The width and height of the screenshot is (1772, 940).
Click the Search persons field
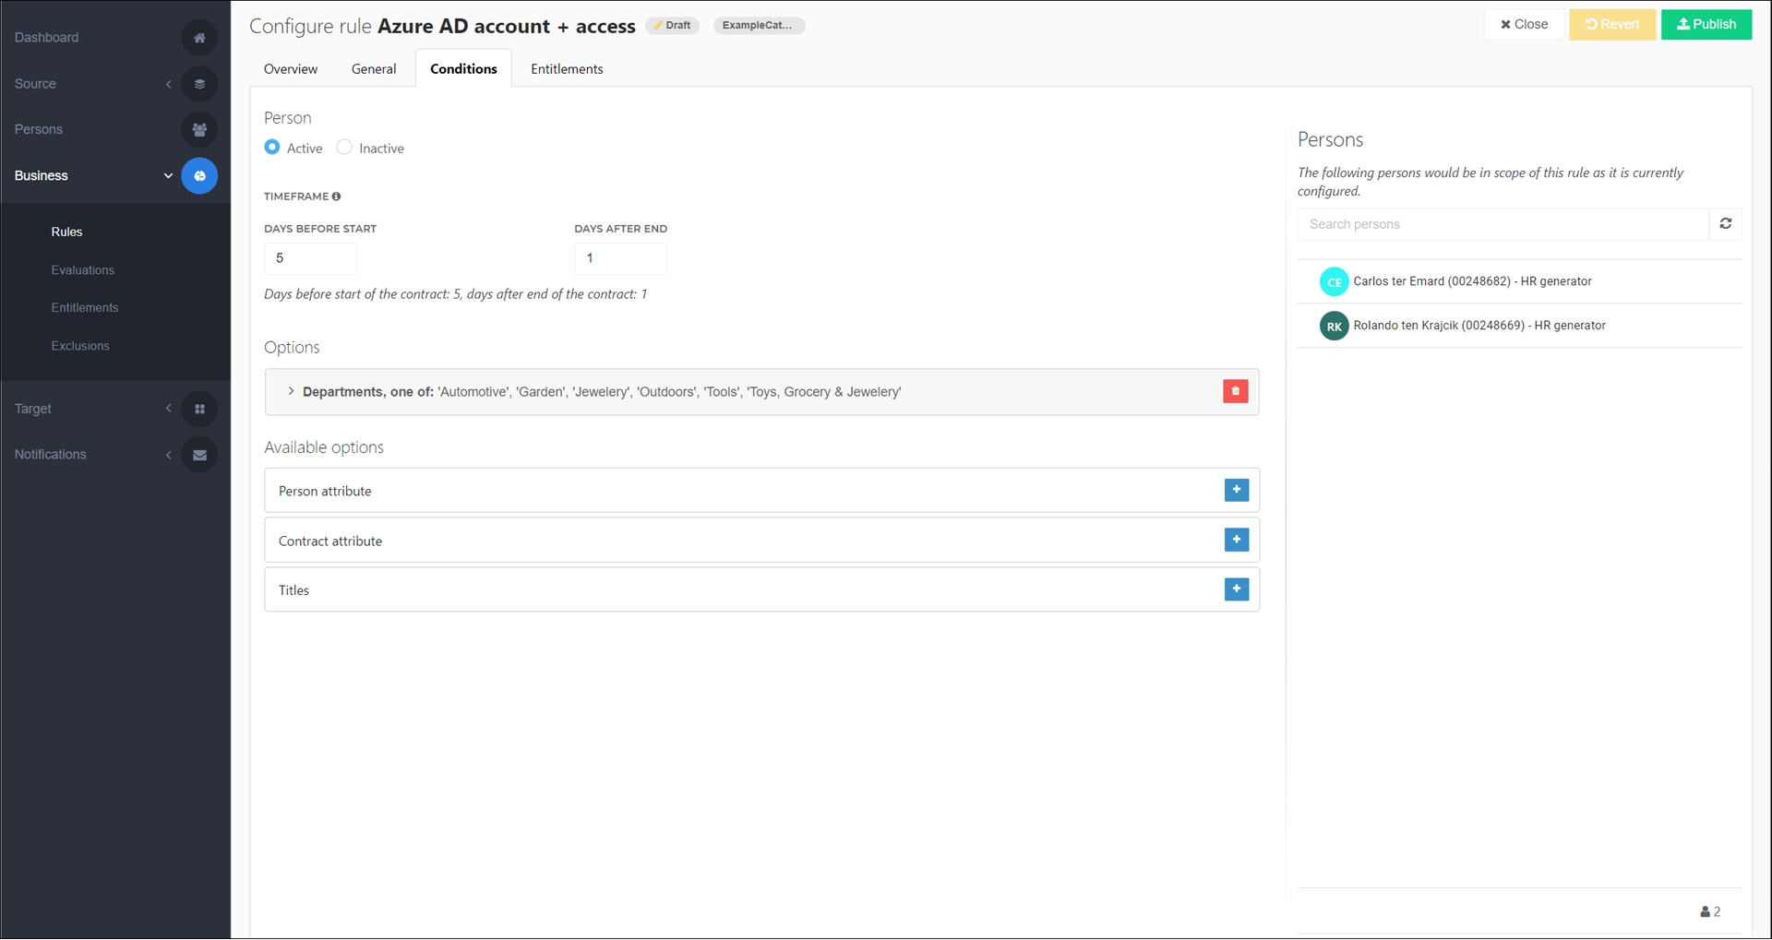pos(1503,224)
